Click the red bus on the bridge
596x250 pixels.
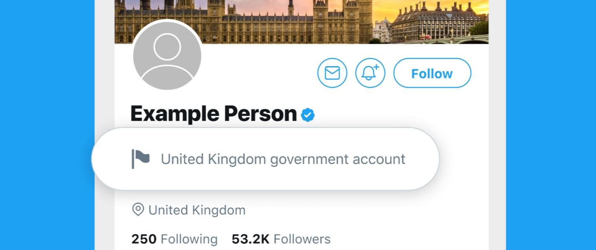[x=425, y=37]
